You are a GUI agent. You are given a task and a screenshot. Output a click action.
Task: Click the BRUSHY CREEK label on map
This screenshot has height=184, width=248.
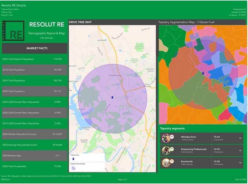[x=151, y=70]
